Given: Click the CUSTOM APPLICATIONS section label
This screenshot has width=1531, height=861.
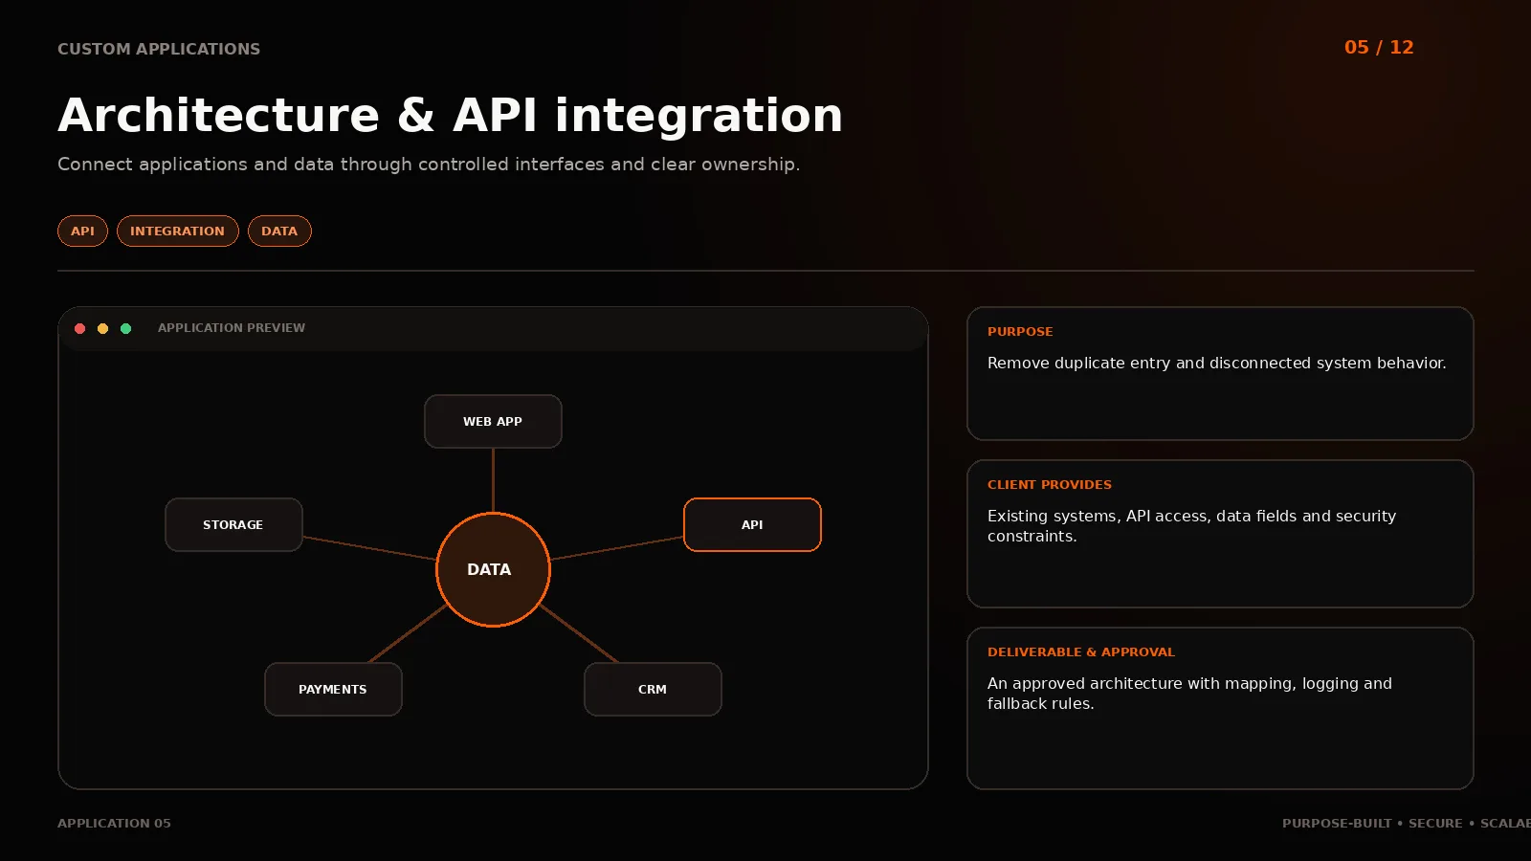Looking at the screenshot, I should point(159,49).
